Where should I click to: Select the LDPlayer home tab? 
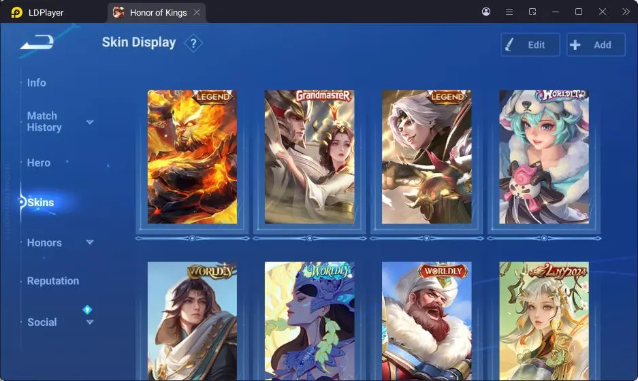point(37,13)
